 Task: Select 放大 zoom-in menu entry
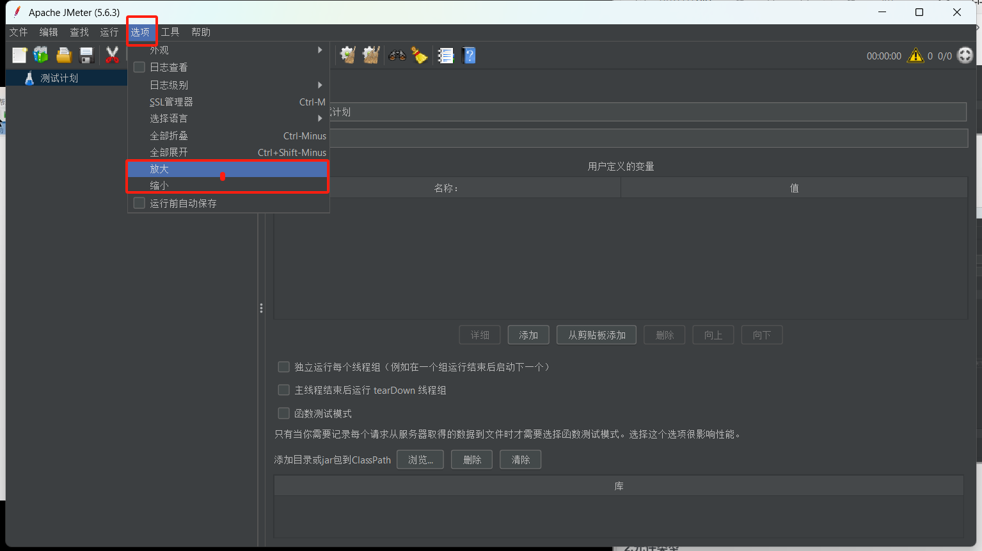(x=228, y=169)
